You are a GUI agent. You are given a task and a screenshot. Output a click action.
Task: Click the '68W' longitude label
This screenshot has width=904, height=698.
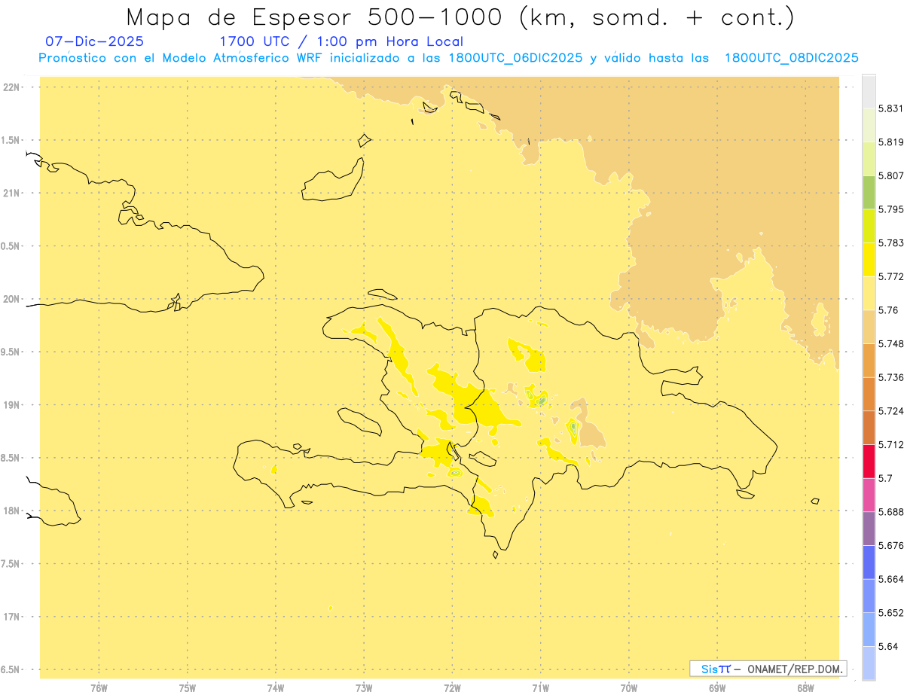(x=805, y=688)
